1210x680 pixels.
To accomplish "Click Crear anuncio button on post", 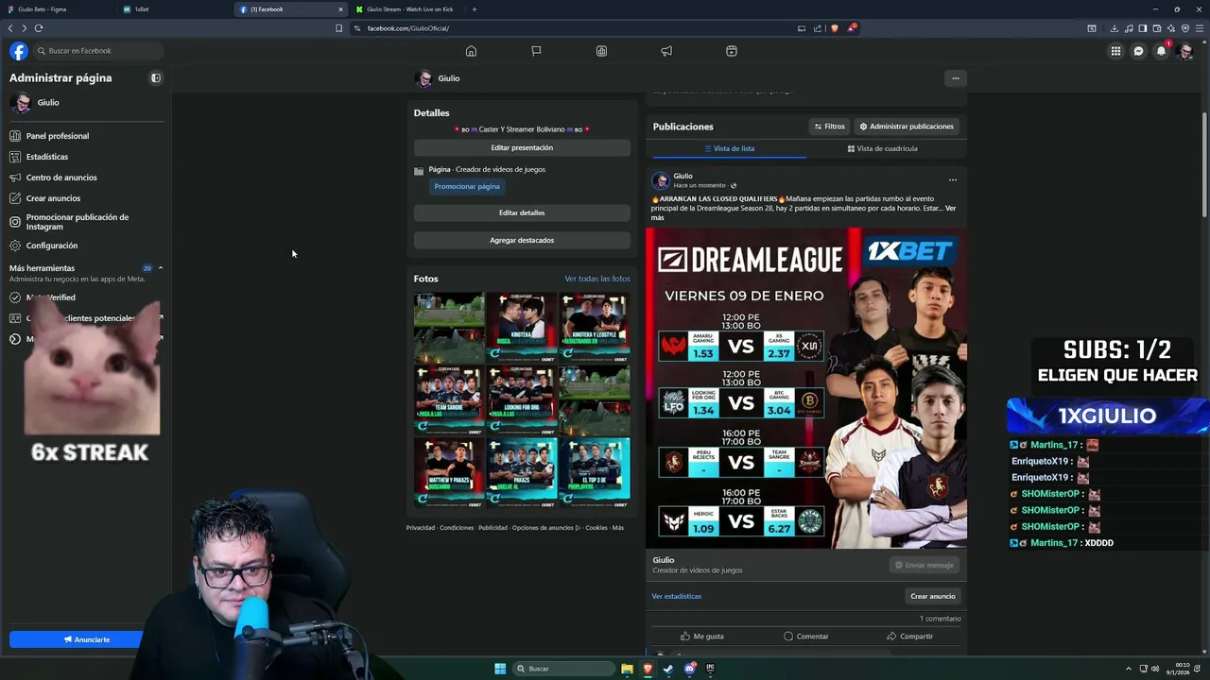I will pos(933,596).
